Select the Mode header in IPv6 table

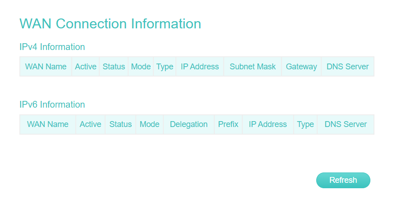point(149,124)
